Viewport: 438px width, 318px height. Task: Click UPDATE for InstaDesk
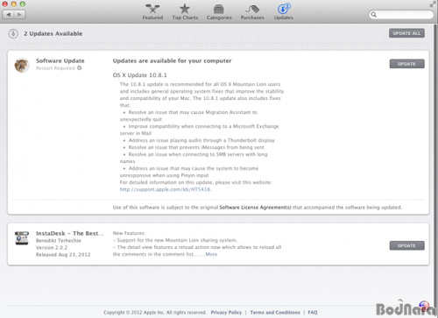point(406,246)
